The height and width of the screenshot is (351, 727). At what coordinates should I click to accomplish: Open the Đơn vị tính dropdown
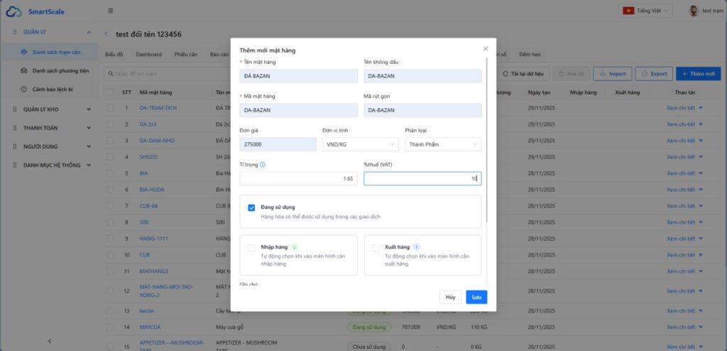[360, 144]
